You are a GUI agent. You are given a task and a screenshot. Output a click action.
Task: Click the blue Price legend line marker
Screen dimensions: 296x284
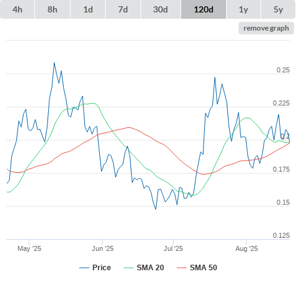pos(84,268)
